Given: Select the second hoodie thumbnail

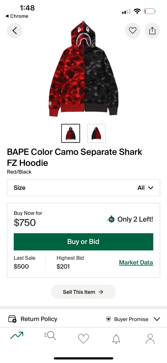Looking at the screenshot, I should click(96, 133).
